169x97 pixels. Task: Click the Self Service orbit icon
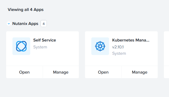point(21,46)
